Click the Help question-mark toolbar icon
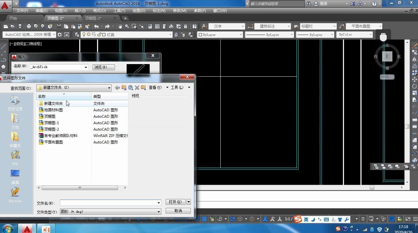 194,26
